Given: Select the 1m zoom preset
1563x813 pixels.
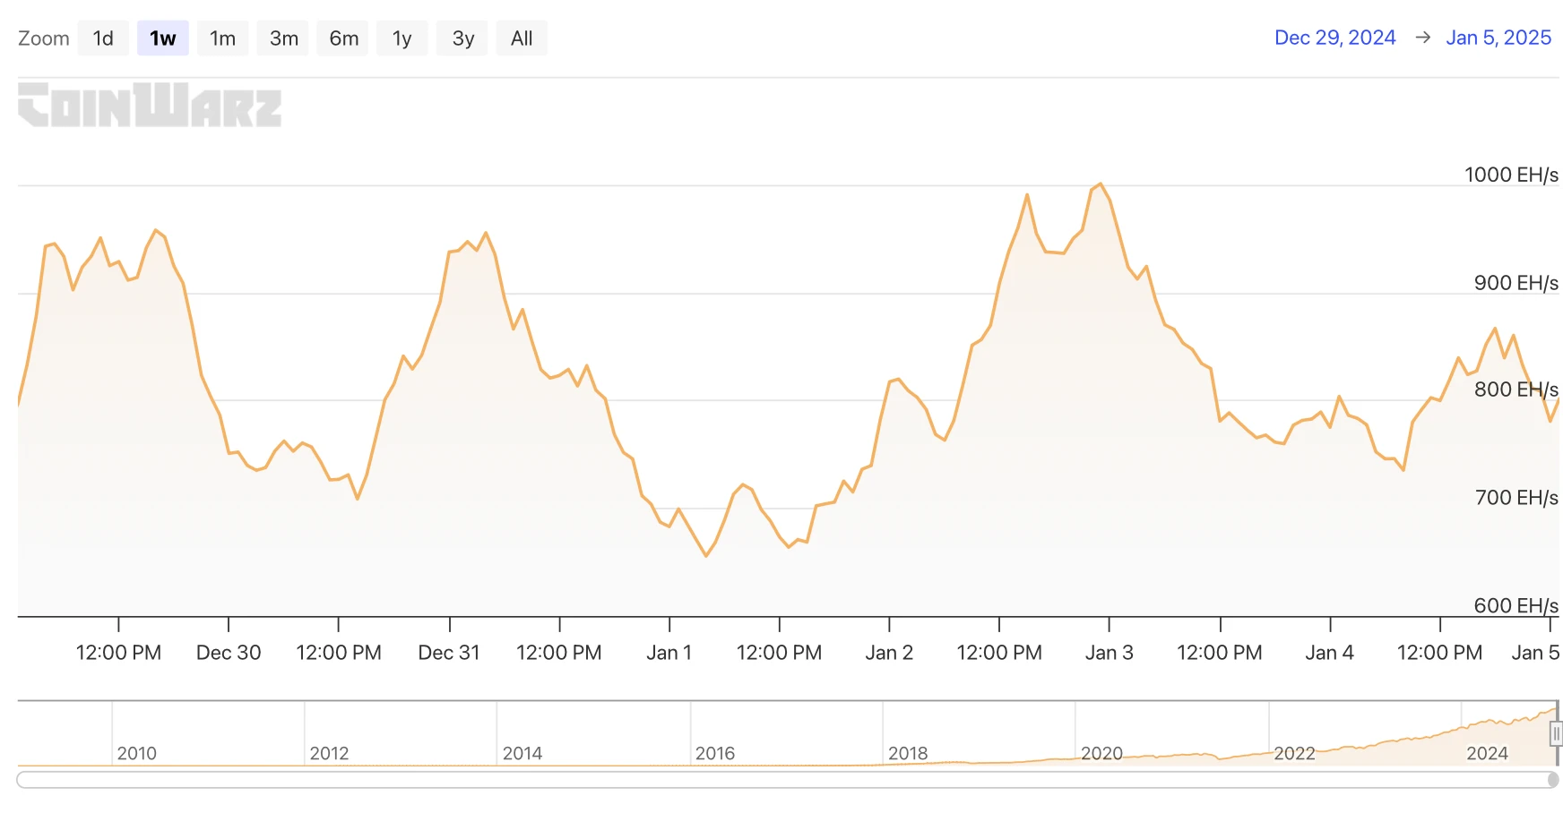Looking at the screenshot, I should (x=222, y=38).
